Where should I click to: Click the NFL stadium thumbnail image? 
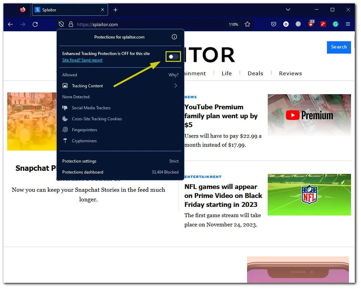click(x=309, y=195)
